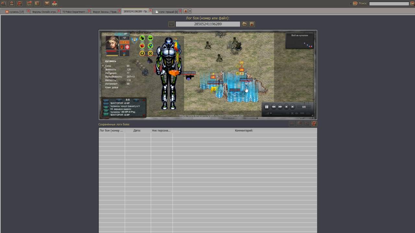Close the кусаюсь [17] tab
Viewport: 415px width, 233px height.
pyautogui.click(x=29, y=11)
